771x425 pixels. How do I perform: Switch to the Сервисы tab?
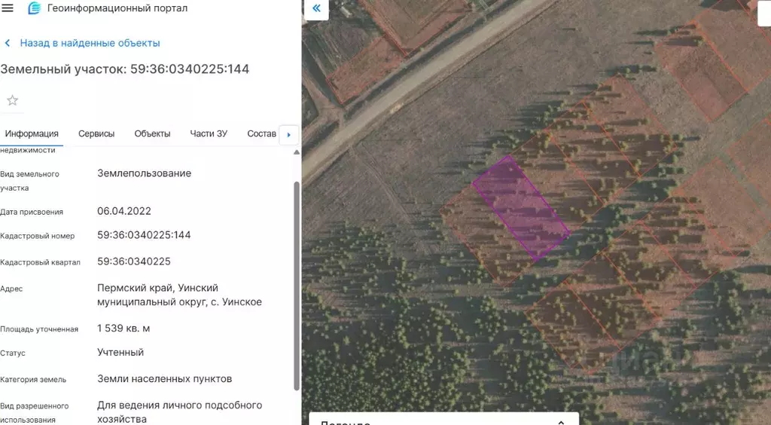coord(96,133)
